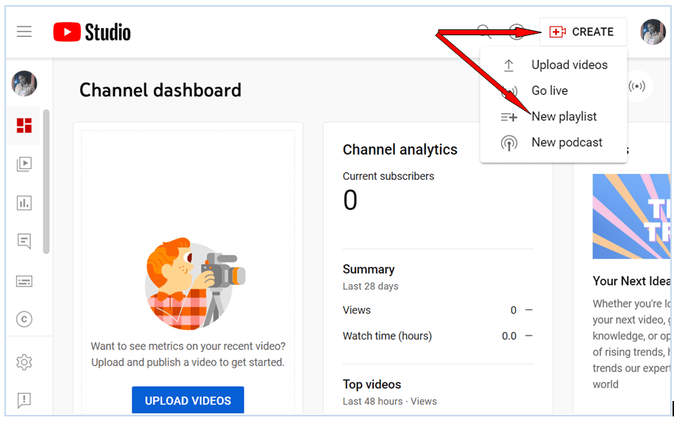
Task: Choose Upload videos from the Create menu
Action: click(570, 65)
